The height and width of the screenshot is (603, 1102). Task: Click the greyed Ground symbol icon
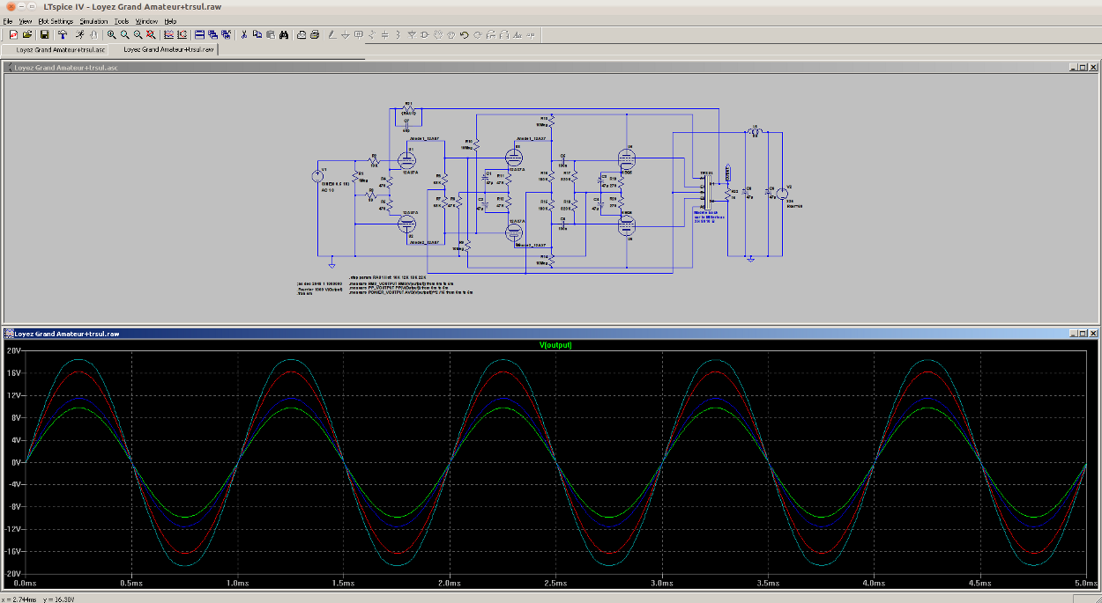(345, 34)
